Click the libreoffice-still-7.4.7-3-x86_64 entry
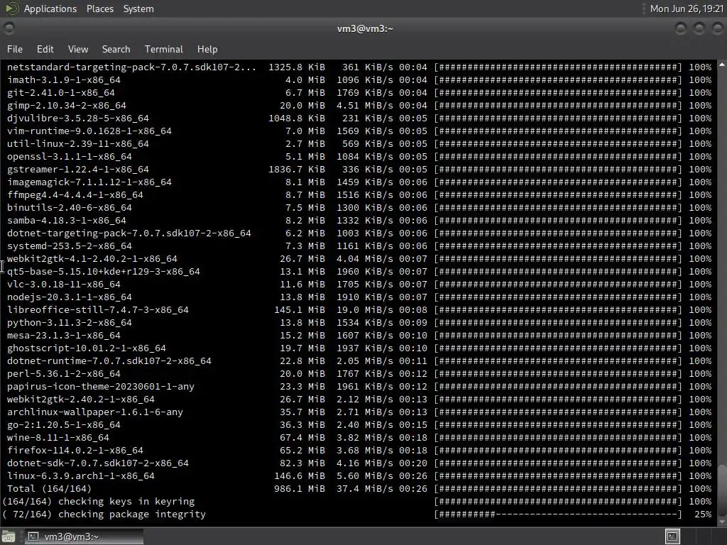The height and width of the screenshot is (545, 727). [98, 310]
